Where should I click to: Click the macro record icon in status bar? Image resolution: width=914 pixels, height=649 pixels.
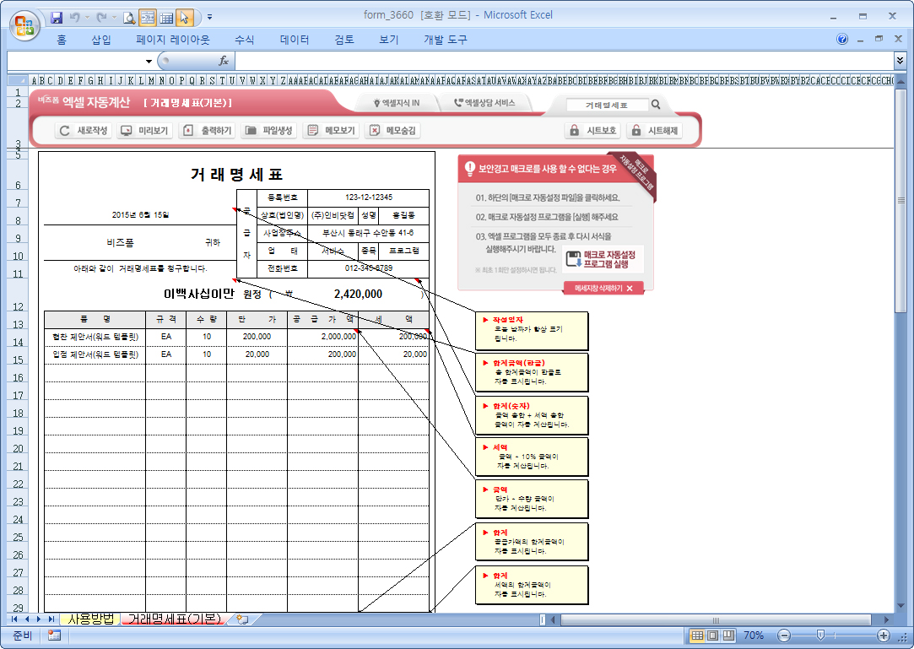point(54,635)
